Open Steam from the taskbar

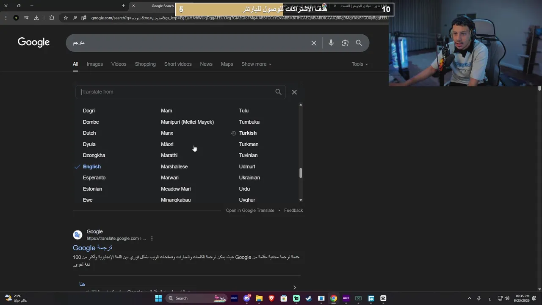(x=309, y=298)
